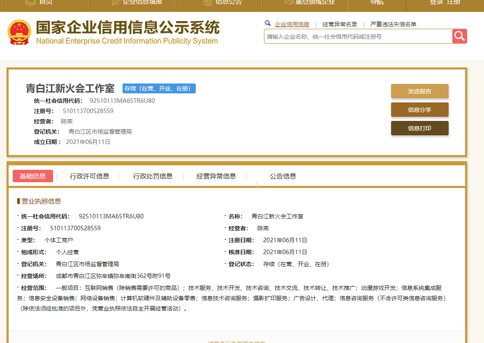Click 青白江区市场监督管理局 in the header card
Screen dimensions: 484x343
pyautogui.click(x=100, y=132)
